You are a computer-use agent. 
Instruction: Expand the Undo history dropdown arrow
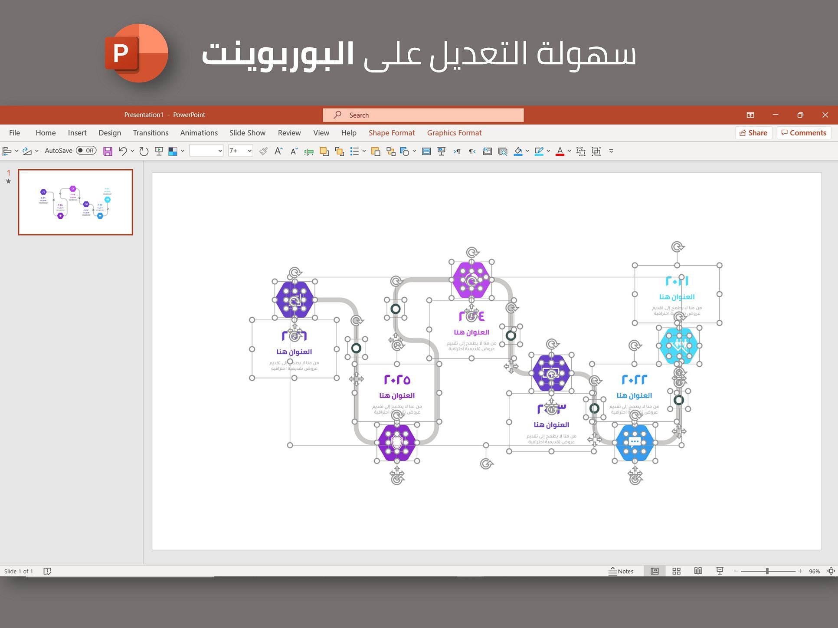132,151
